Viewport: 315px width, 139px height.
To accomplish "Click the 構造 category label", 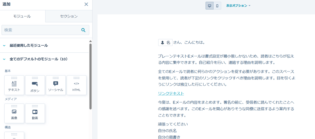I will (x=8, y=127).
